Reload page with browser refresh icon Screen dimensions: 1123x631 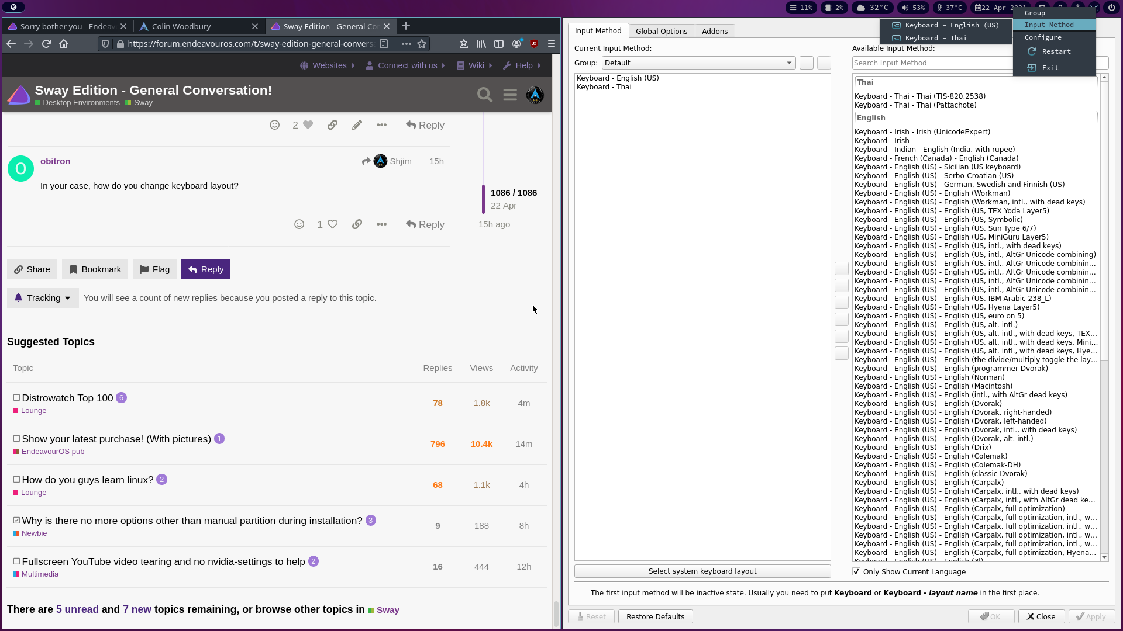click(46, 44)
